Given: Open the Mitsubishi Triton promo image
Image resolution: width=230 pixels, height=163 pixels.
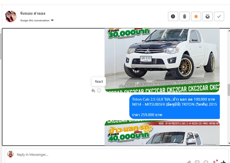Looking at the screenshot, I should pos(162,60).
